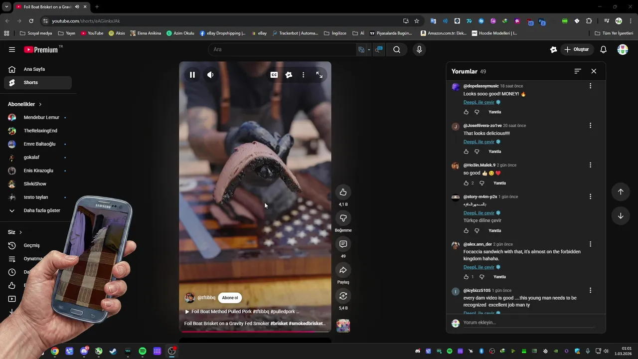Image resolution: width=638 pixels, height=359 pixels.
Task: Open the more menu on the @icybizz5105 comment
Action: tap(590, 290)
